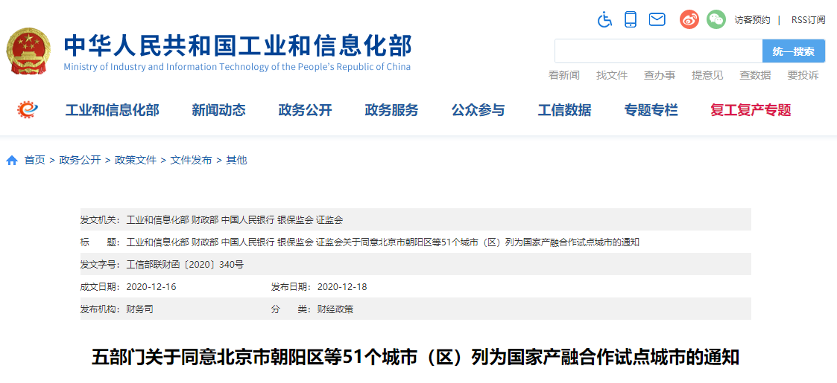Click the accessibility wheelchair icon
837x383 pixels.
pyautogui.click(x=604, y=20)
